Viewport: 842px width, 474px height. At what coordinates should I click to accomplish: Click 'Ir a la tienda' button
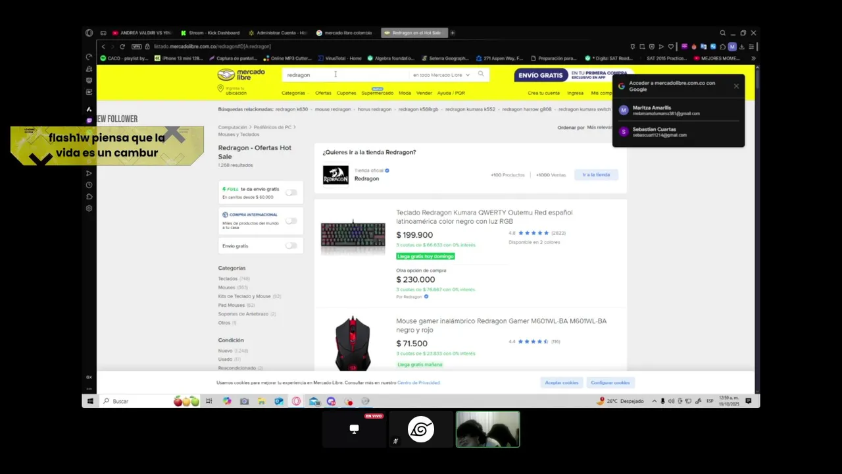click(x=596, y=174)
